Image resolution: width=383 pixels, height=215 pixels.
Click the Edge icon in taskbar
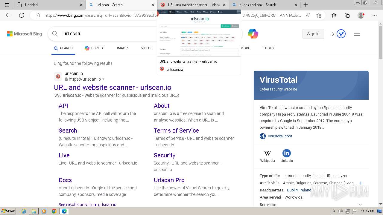pos(64,211)
